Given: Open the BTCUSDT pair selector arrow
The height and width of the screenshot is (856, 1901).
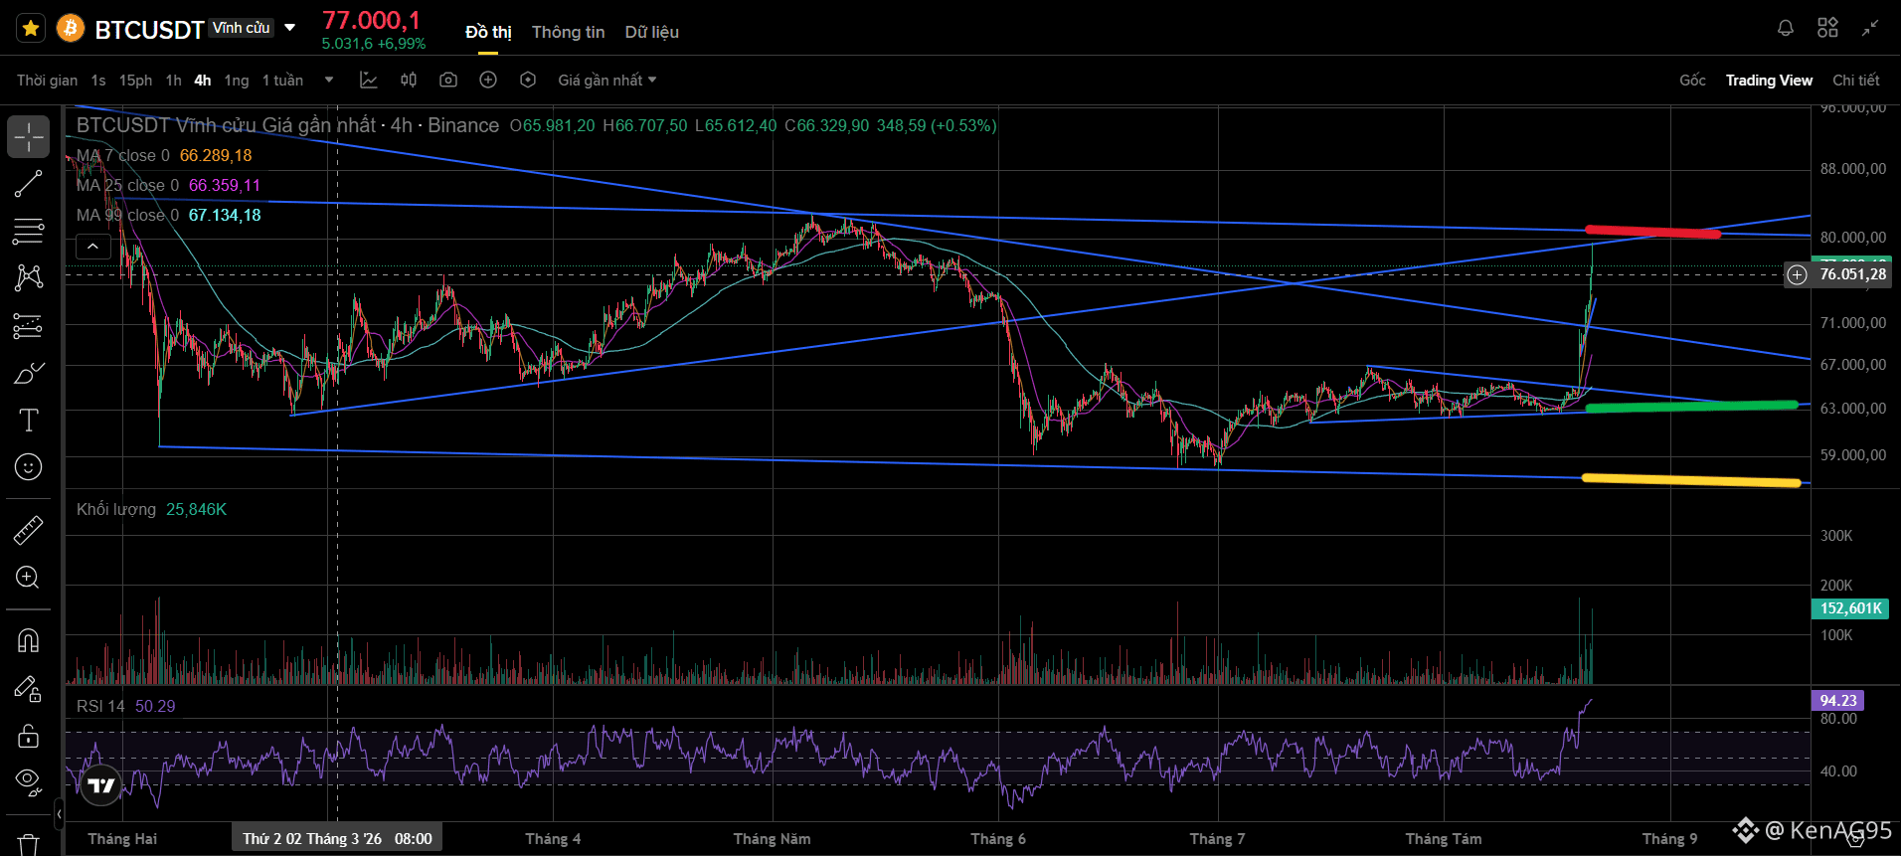Looking at the screenshot, I should tap(290, 28).
